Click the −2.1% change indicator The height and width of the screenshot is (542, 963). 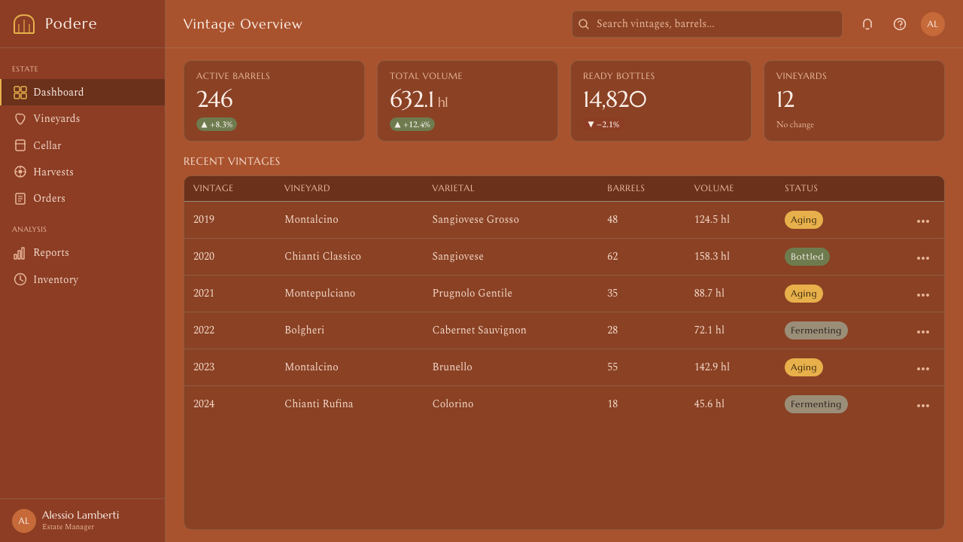tap(603, 124)
